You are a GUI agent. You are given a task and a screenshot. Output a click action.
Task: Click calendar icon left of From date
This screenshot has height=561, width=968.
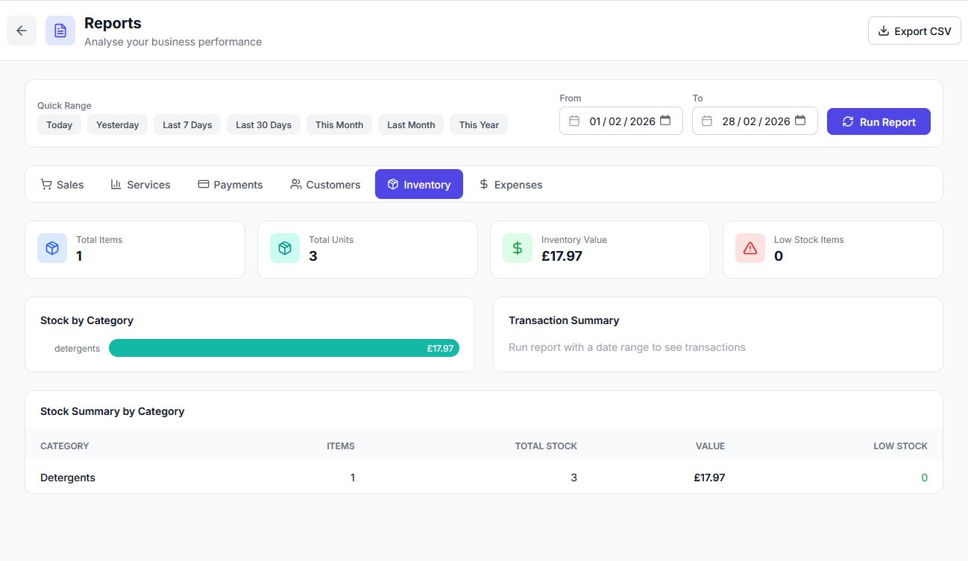point(574,121)
